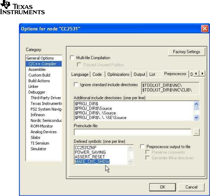Click include directories scrollbar down arrow
The image size is (210, 196).
pyautogui.click(x=196, y=118)
